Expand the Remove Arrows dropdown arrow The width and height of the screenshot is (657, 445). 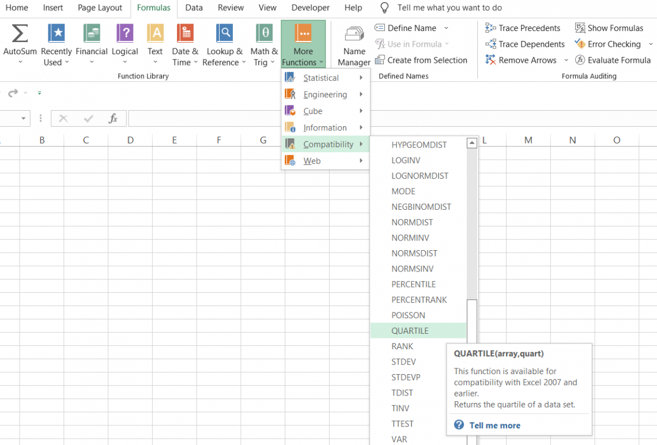[x=566, y=61]
